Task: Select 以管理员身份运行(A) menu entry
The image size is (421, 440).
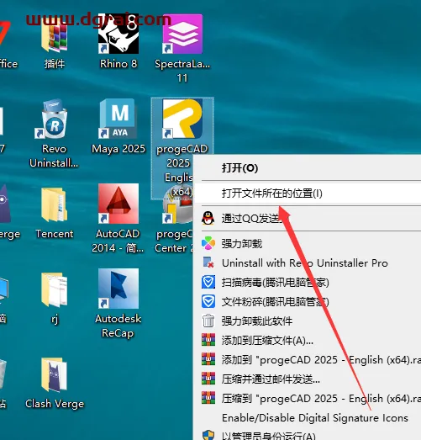Action: tap(308, 435)
